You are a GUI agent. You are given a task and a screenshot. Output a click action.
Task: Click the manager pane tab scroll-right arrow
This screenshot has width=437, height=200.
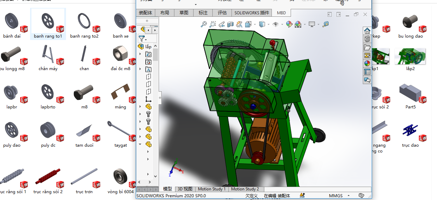point(155,30)
